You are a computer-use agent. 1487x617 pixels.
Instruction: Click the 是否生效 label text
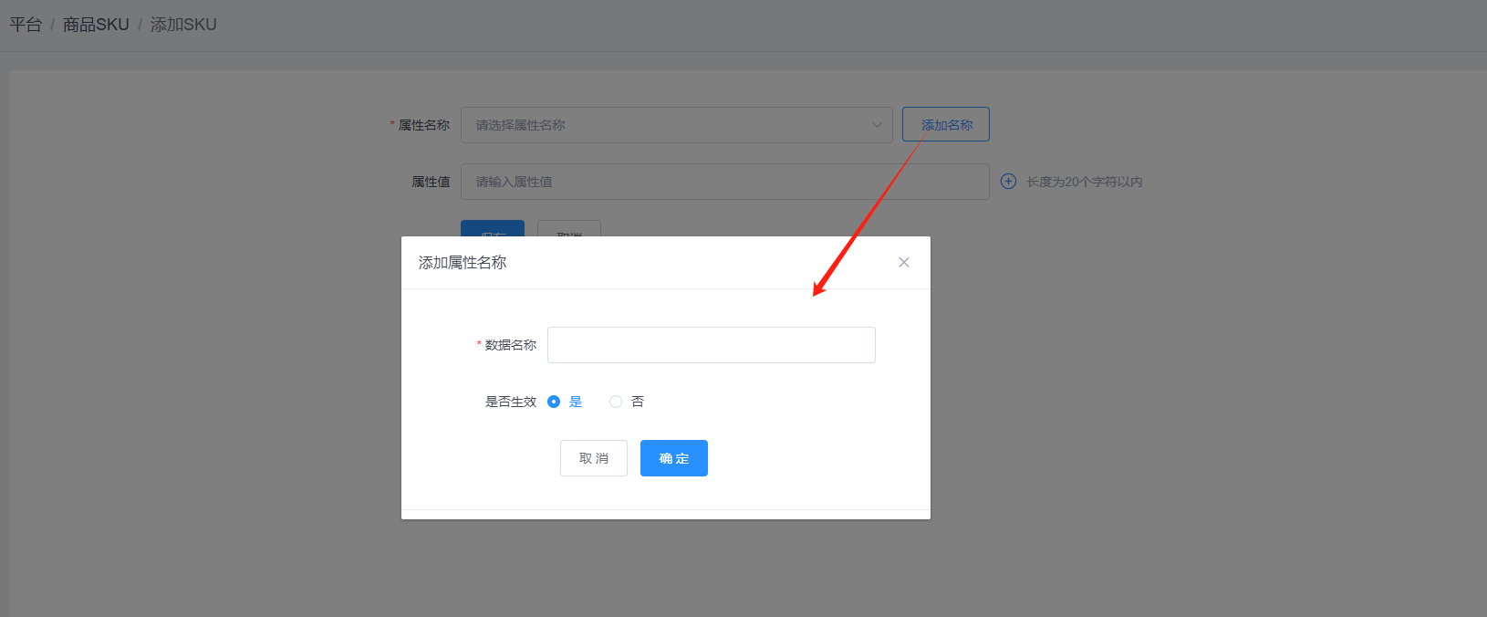[x=510, y=402]
